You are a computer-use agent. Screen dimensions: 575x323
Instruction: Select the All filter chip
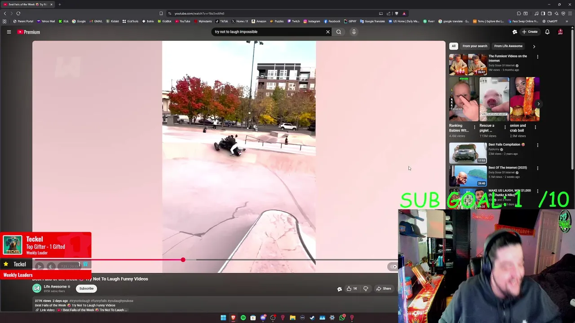pos(454,46)
